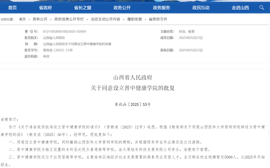Click paragraph beginning 三、晋中健康学院定位于应用型
The image size is (270, 168).
pos(133,161)
